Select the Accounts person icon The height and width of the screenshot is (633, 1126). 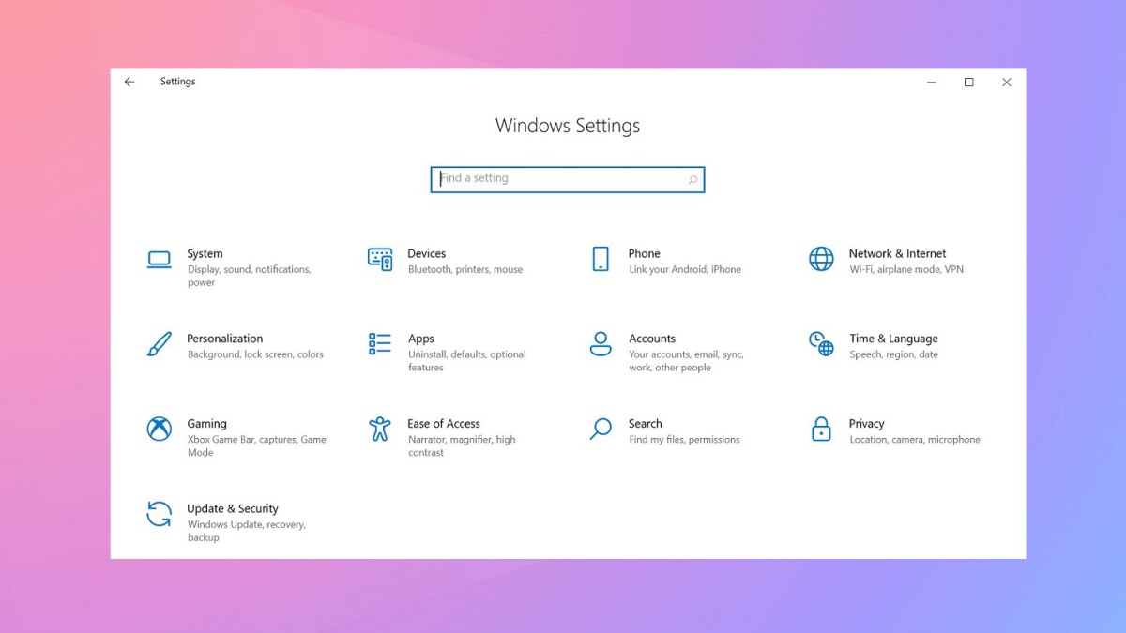(600, 344)
